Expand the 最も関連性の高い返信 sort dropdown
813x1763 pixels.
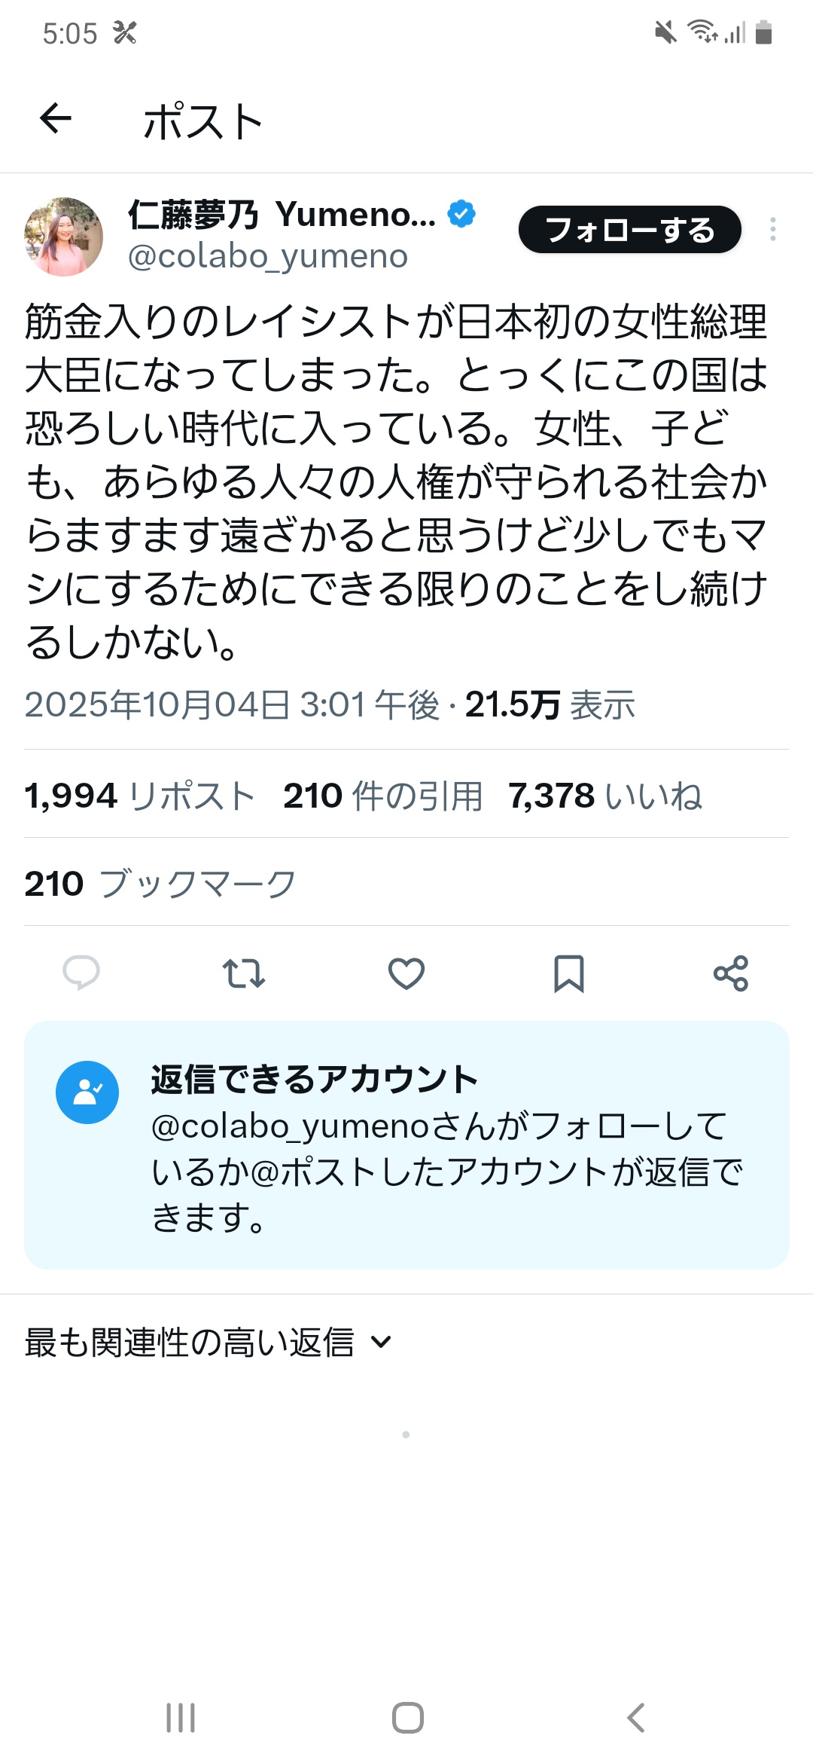[209, 1342]
